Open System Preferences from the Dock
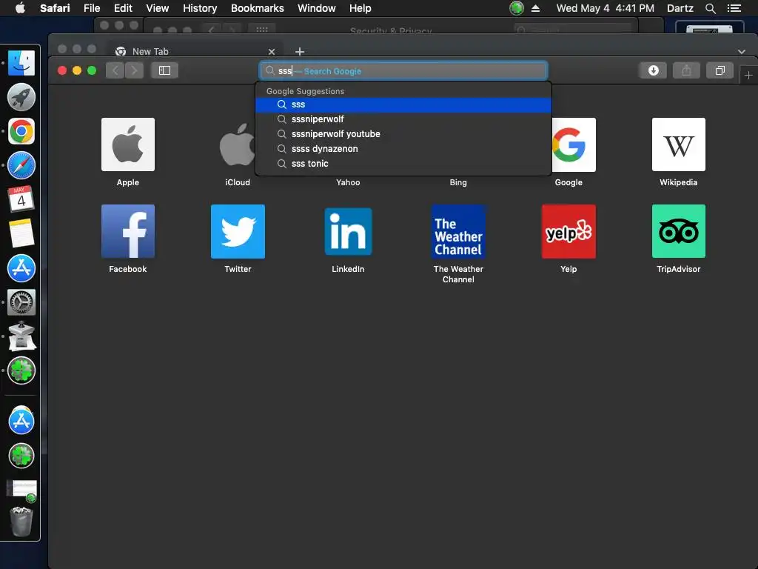The image size is (758, 569). 21,302
